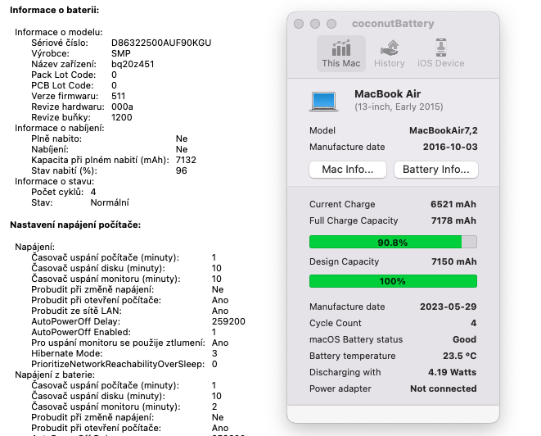The image size is (541, 436).
Task: Open the History toolbar tab
Action: pyautogui.click(x=390, y=53)
